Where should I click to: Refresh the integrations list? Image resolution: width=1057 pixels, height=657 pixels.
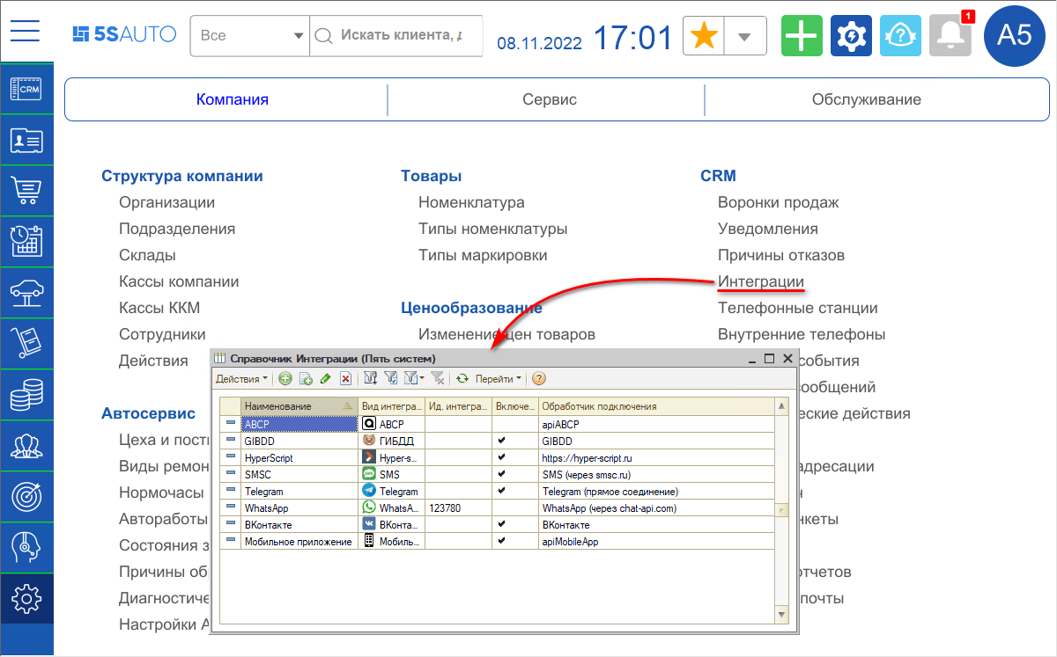pos(462,378)
